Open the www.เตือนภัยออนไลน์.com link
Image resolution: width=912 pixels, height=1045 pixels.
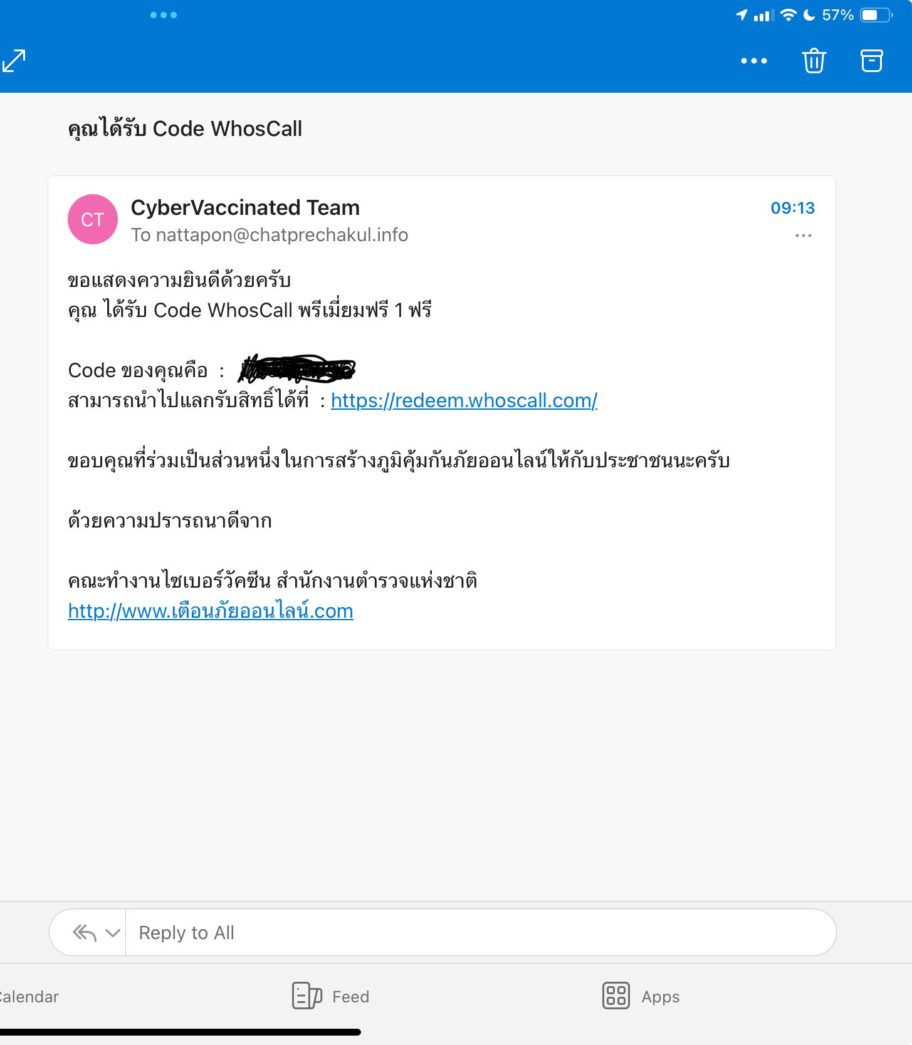[x=211, y=611]
